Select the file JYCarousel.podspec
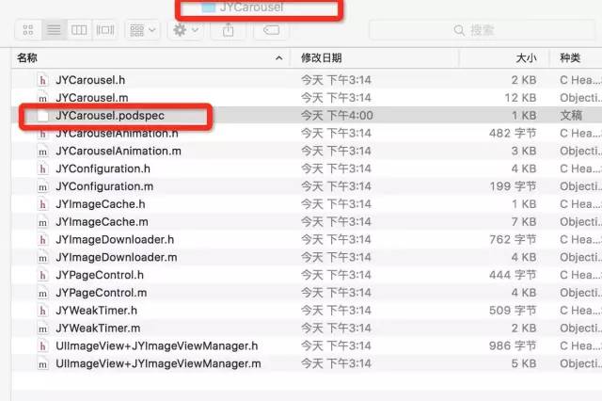 [x=110, y=115]
